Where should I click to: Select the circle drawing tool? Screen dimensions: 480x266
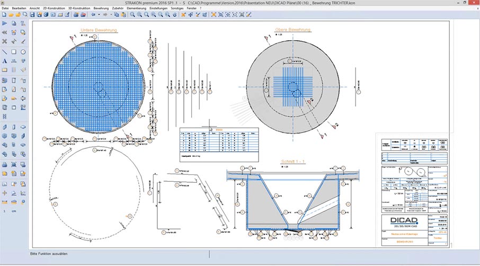pyautogui.click(x=23, y=52)
